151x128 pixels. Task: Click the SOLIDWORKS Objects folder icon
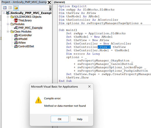tap(12, 17)
